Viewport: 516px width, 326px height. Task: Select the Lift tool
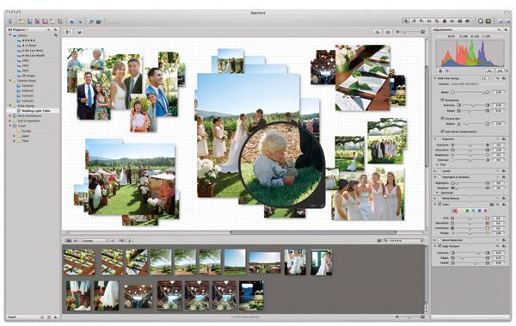[460, 22]
